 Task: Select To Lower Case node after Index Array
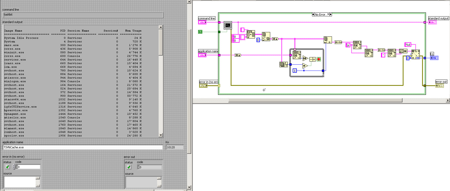(x=275, y=39)
